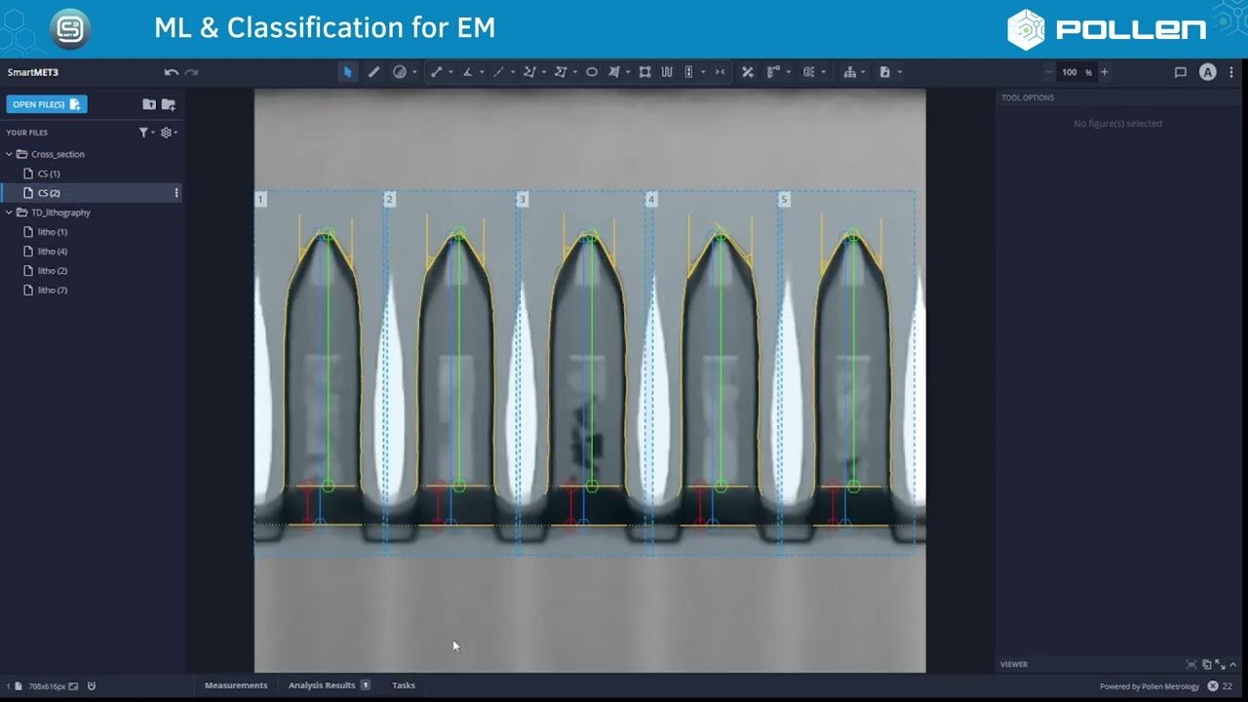Open the Measurements tab
Viewport: 1248px width, 702px height.
[x=236, y=685]
